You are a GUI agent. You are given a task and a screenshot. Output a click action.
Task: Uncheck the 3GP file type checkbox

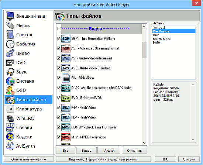[x=59, y=38]
